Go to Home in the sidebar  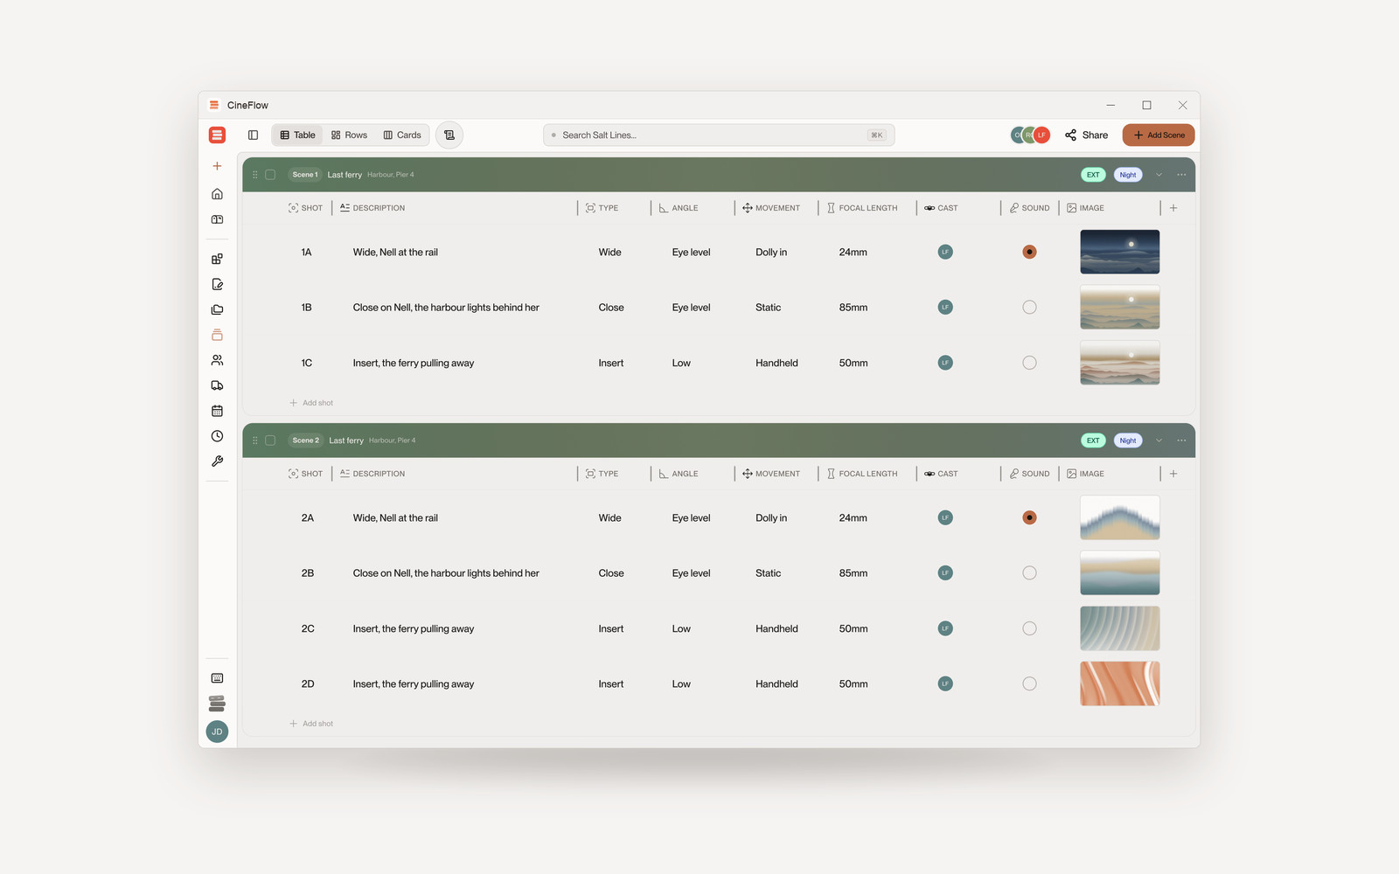tap(217, 194)
